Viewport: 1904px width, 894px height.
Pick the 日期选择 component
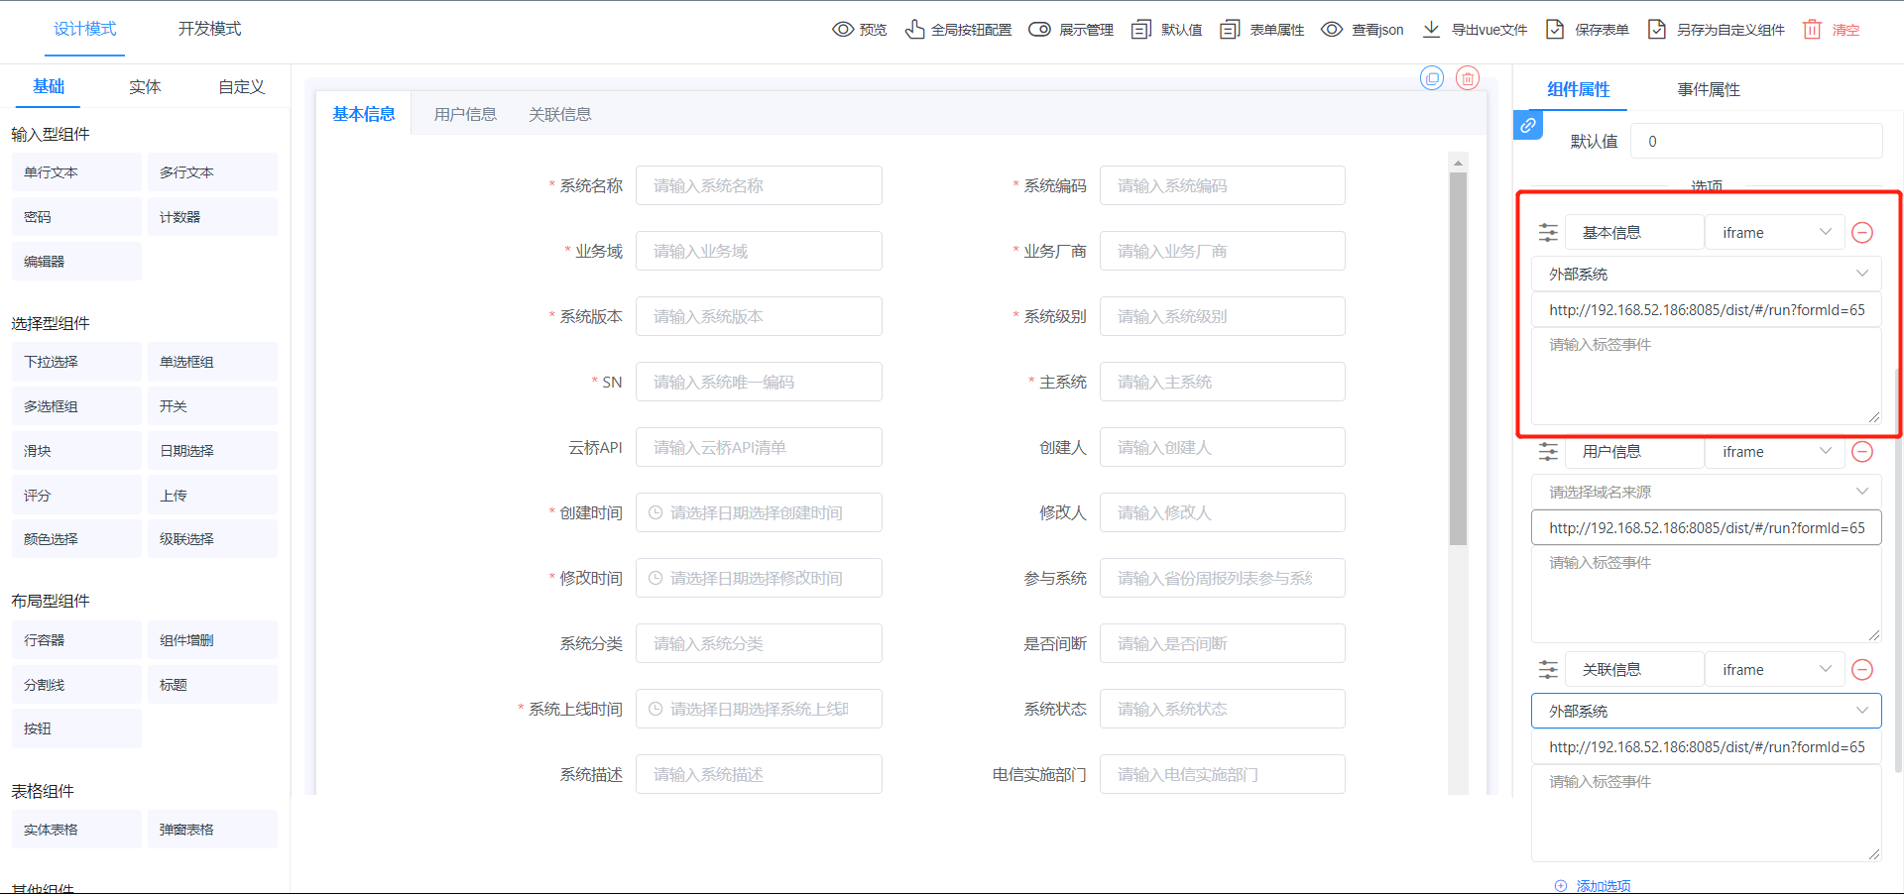point(212,451)
